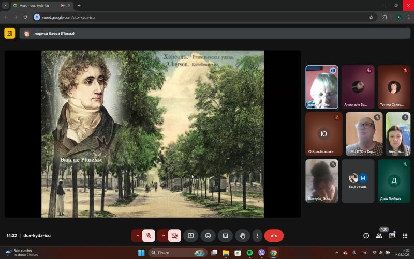This screenshot has height=259, width=414.
Task: Click the dux-kydz-icu meeting code text
Action: click(x=37, y=236)
